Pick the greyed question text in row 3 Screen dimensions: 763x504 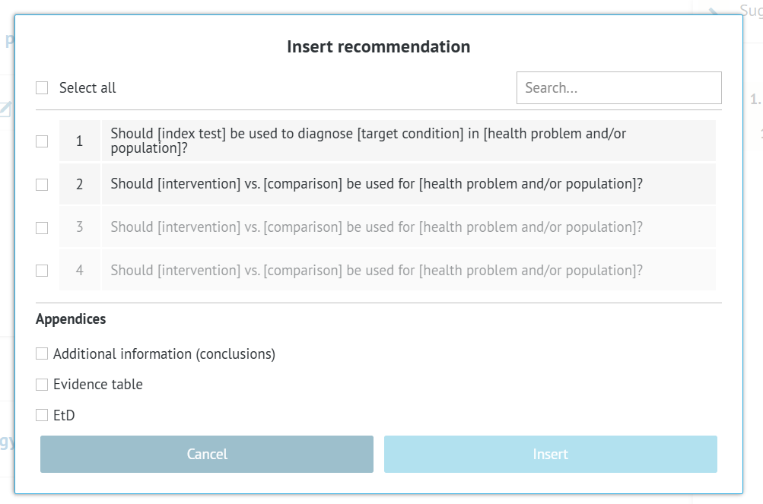click(377, 227)
